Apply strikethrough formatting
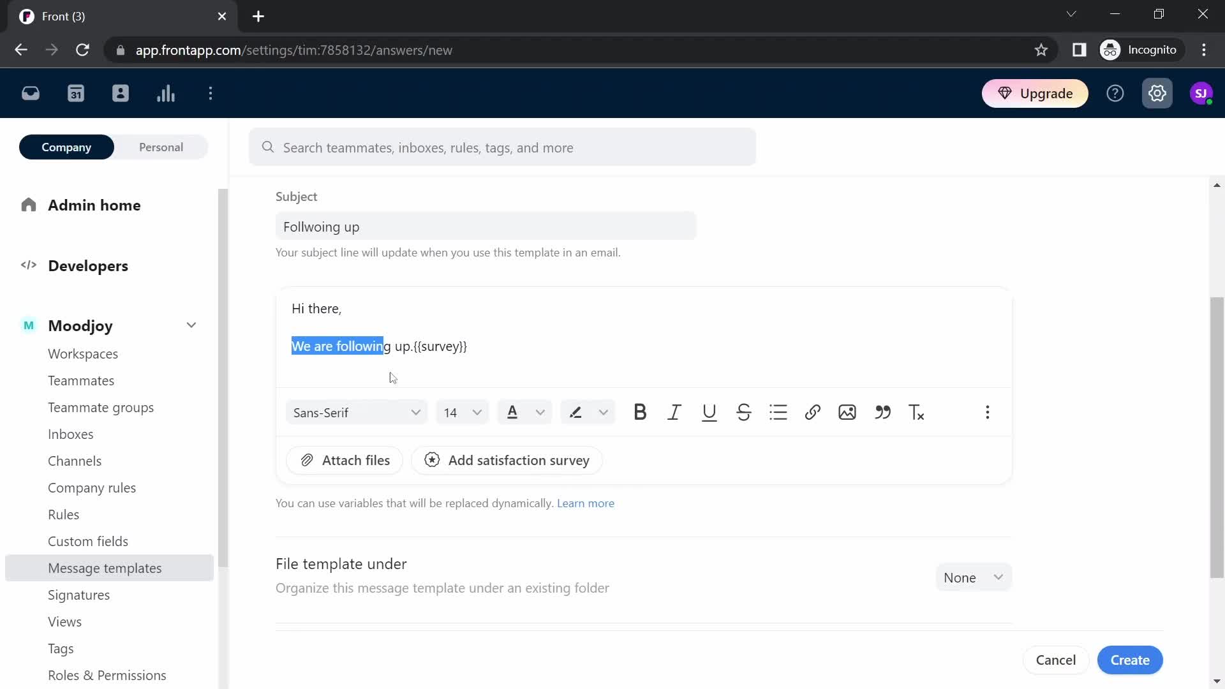This screenshot has width=1225, height=689. [743, 413]
